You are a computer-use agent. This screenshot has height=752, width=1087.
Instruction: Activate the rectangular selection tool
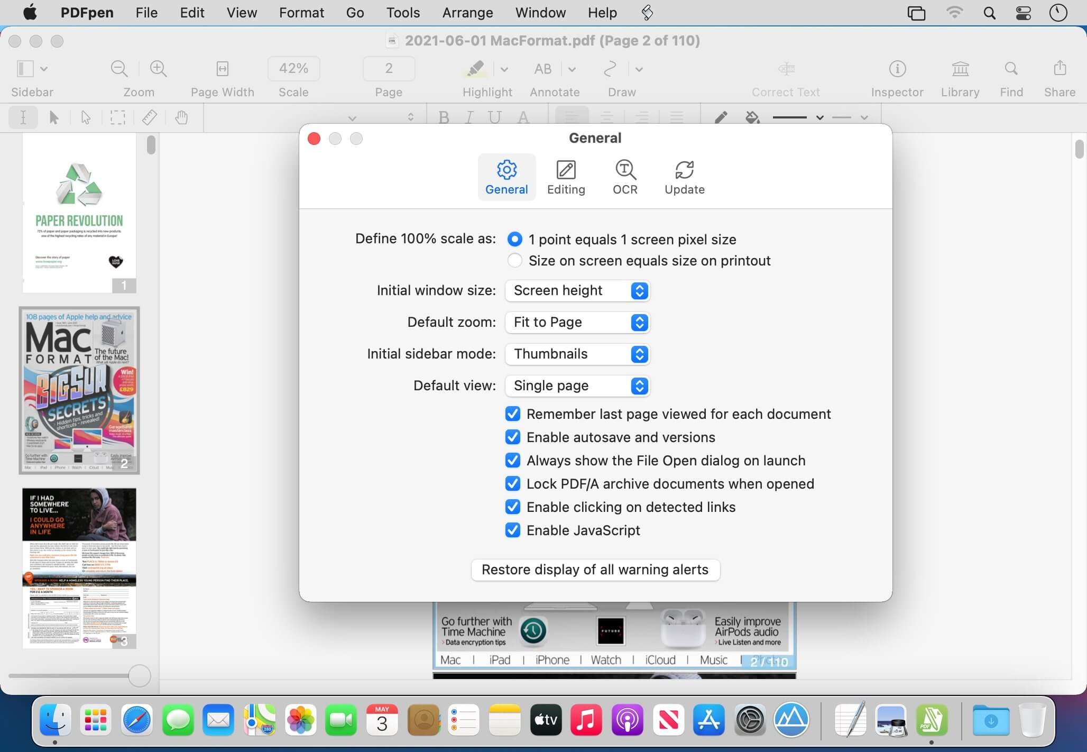click(117, 117)
